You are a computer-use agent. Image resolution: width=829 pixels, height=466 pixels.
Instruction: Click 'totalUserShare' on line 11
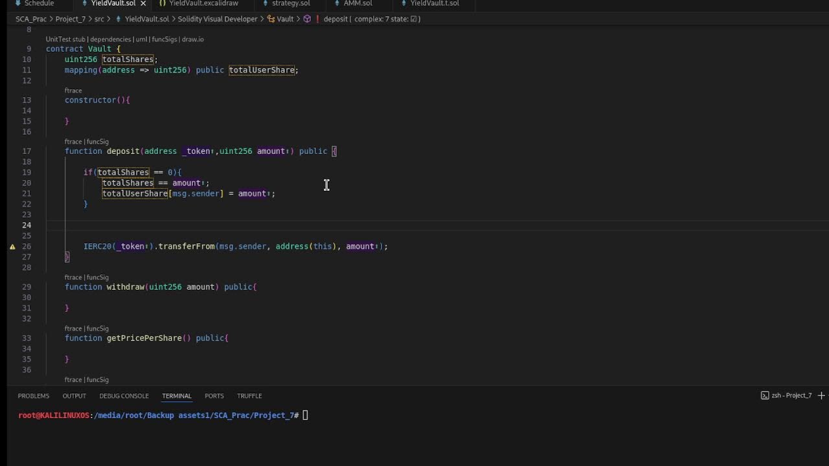click(262, 70)
